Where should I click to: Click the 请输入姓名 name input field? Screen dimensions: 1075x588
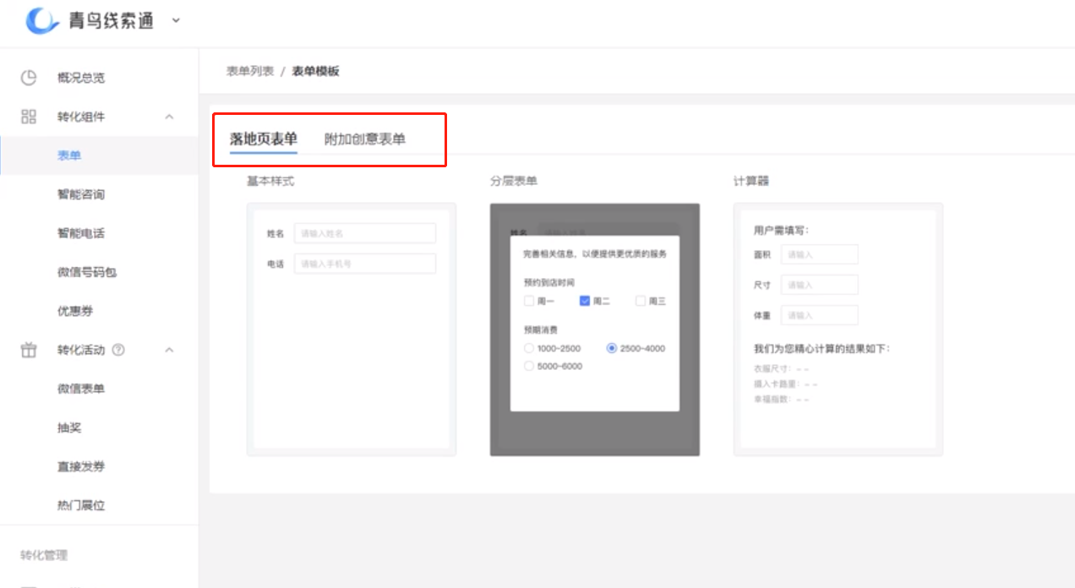(365, 233)
